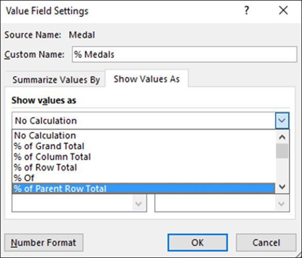The height and width of the screenshot is (258, 302).
Task: Choose % of Grand Total option
Action: pyautogui.click(x=144, y=146)
